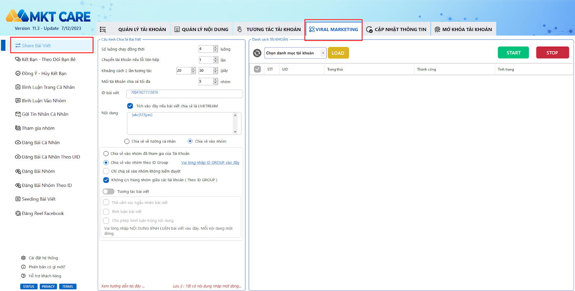Select Chia sẻ về tường cá nhân radio
The image size is (575, 291).
coord(127,141)
